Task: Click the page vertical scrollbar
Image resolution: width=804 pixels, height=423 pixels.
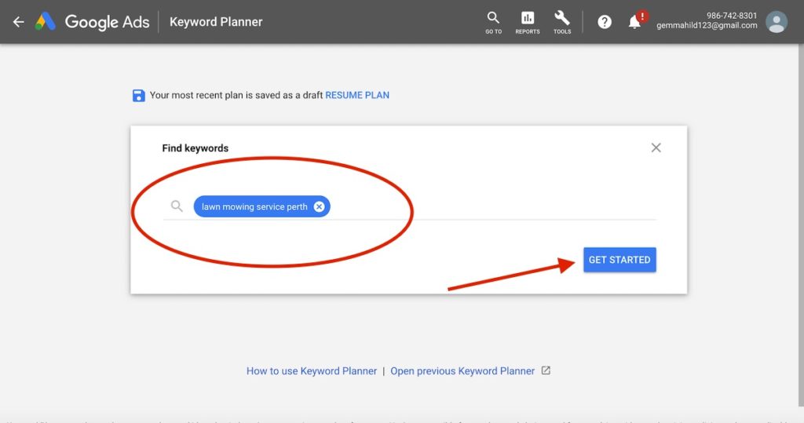Action: [x=800, y=225]
